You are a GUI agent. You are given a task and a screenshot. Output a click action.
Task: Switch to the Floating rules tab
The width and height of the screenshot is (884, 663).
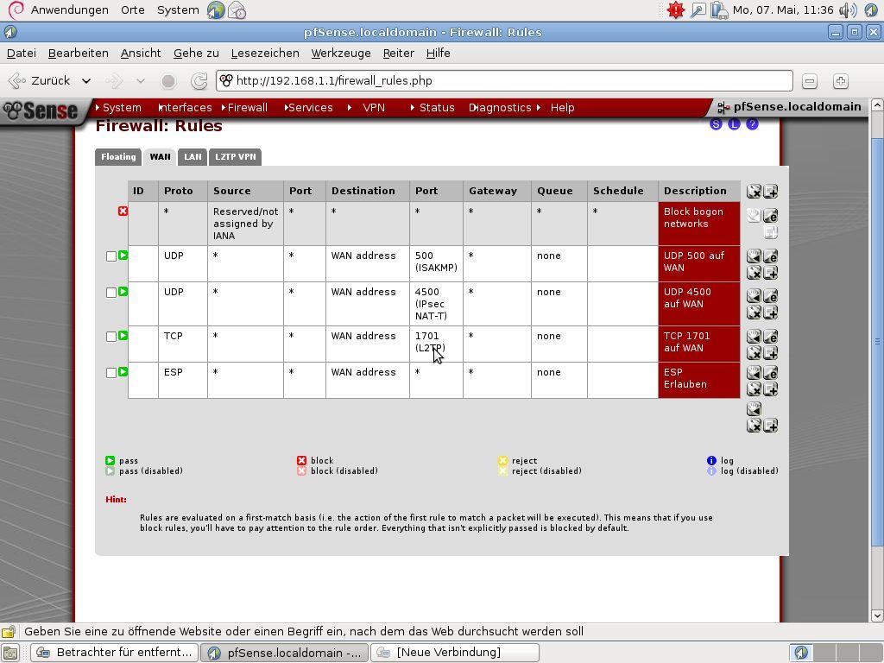coord(118,157)
